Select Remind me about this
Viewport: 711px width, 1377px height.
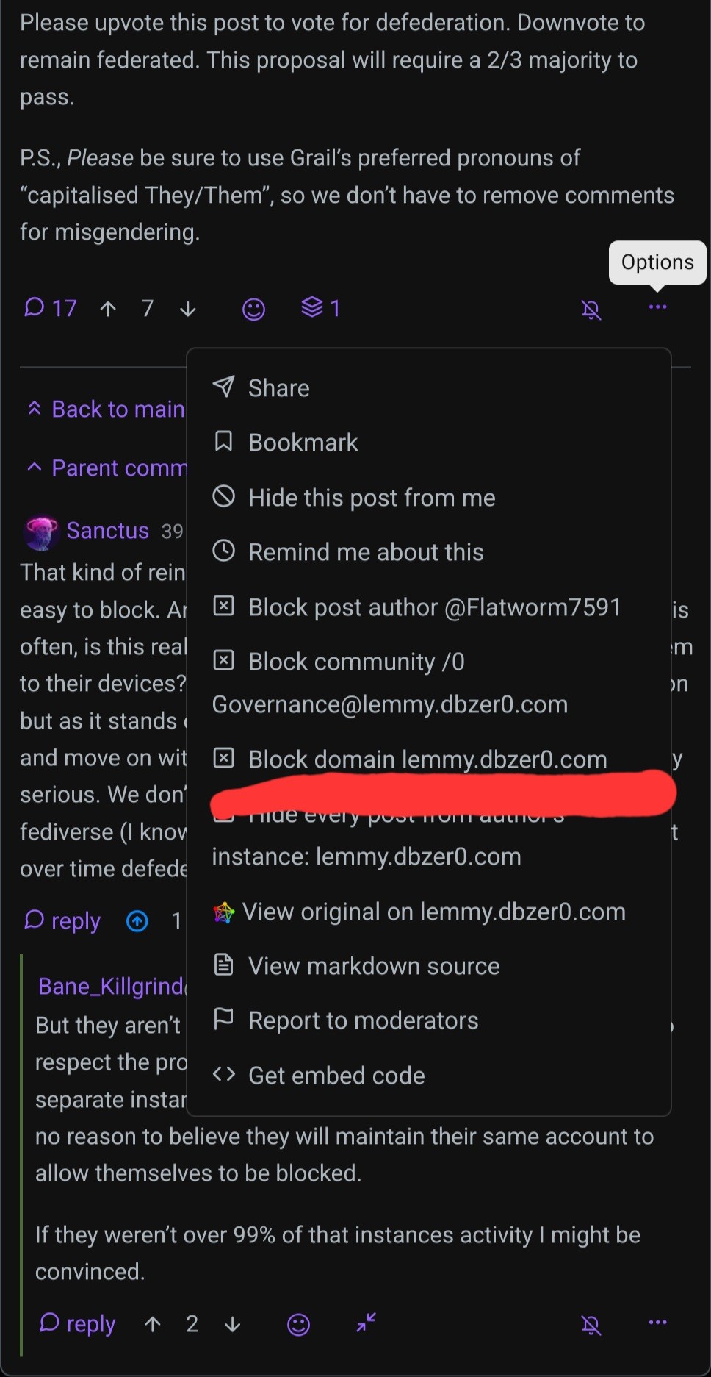coord(365,552)
